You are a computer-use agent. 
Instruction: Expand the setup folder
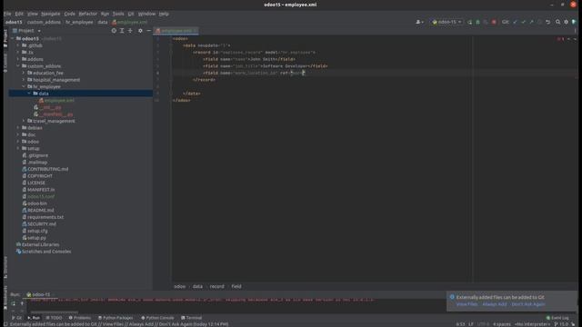[18, 148]
